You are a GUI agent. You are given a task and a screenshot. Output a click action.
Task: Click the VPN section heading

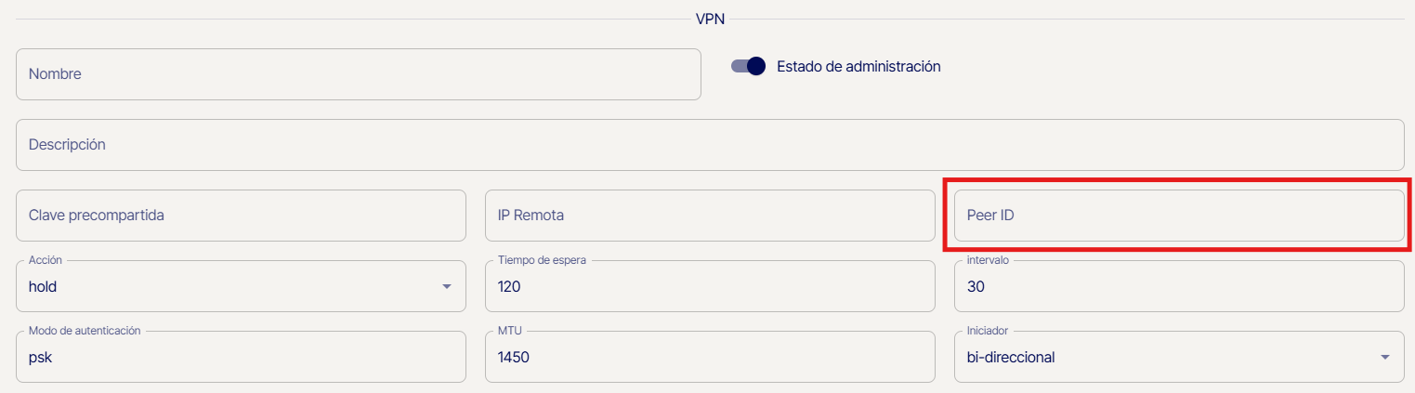coord(710,19)
